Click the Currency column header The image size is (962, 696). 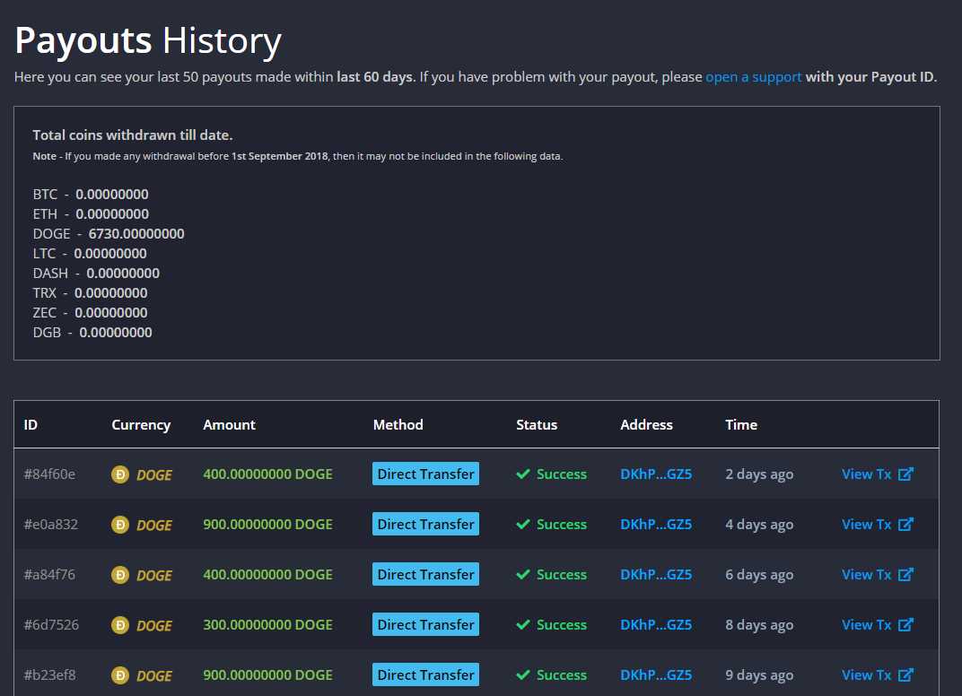[141, 425]
